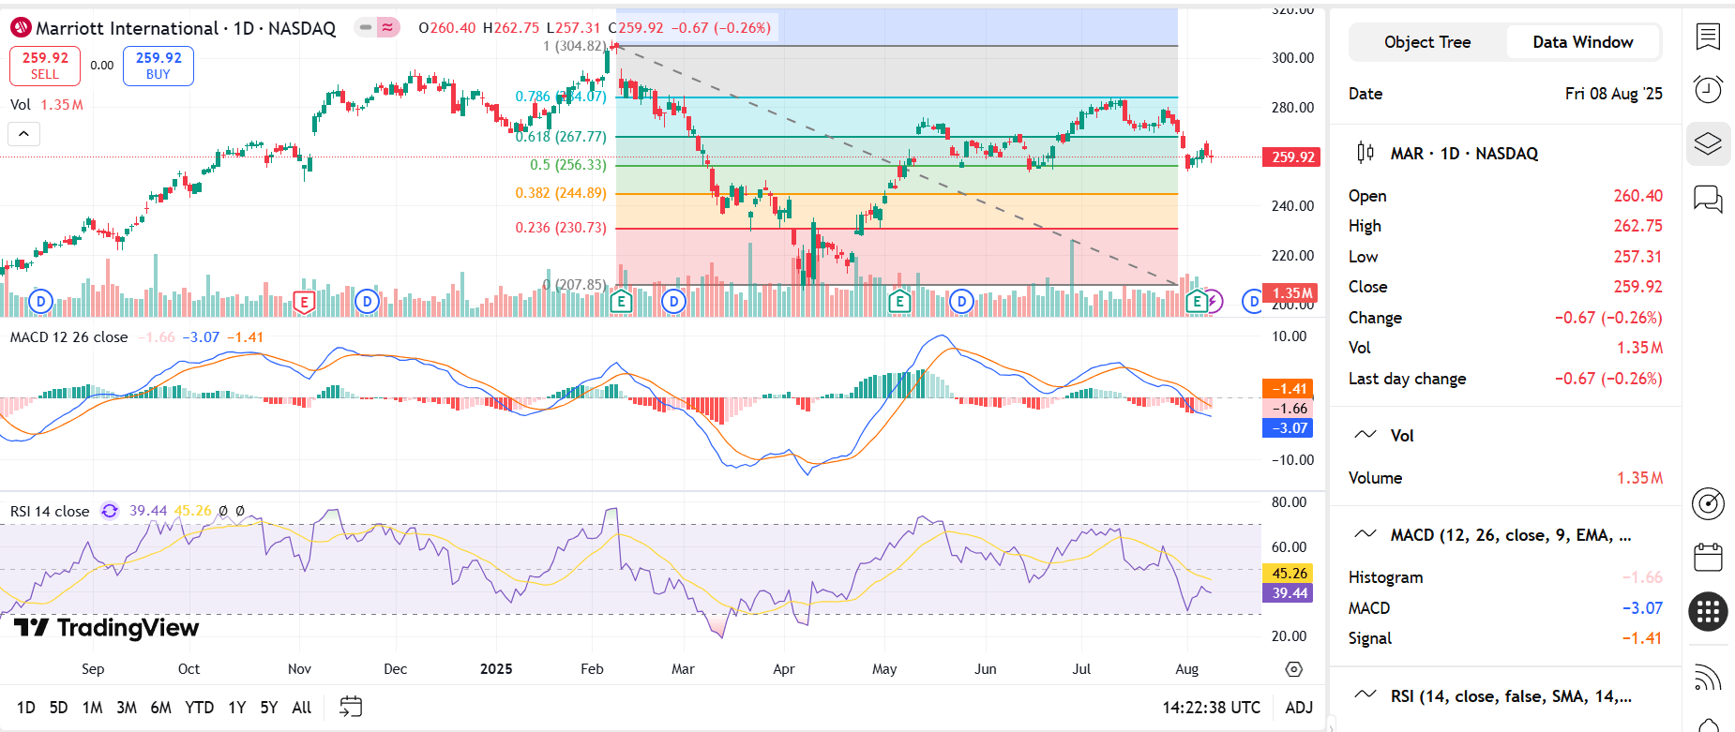The width and height of the screenshot is (1735, 732).
Task: Click the Signal value -1.41 in Data Window
Action: pos(1642,638)
